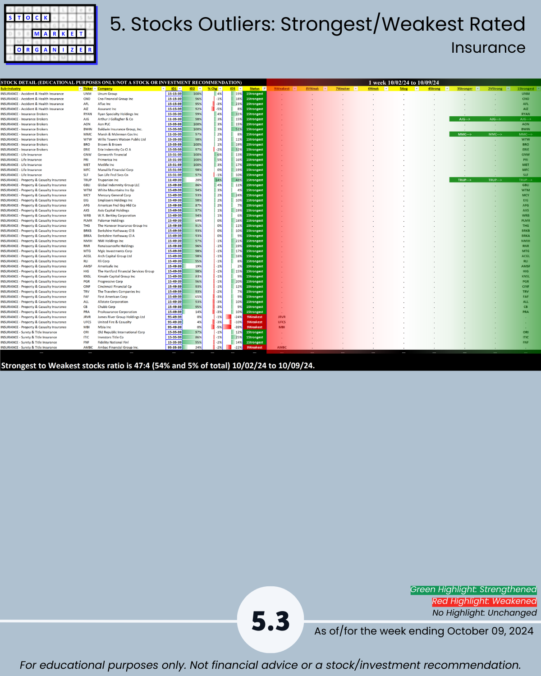This screenshot has width=541, height=676.
Task: Open the 7Weaker column filter dropdown
Action: pos(356,89)
